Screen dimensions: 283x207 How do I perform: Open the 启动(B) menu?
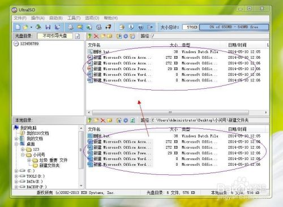56,18
